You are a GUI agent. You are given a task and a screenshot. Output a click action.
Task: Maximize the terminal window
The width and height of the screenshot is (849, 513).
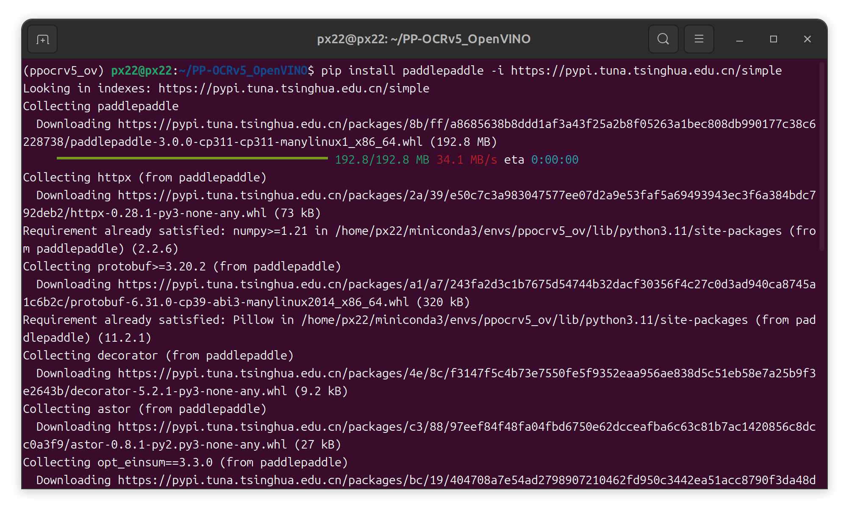(x=774, y=39)
